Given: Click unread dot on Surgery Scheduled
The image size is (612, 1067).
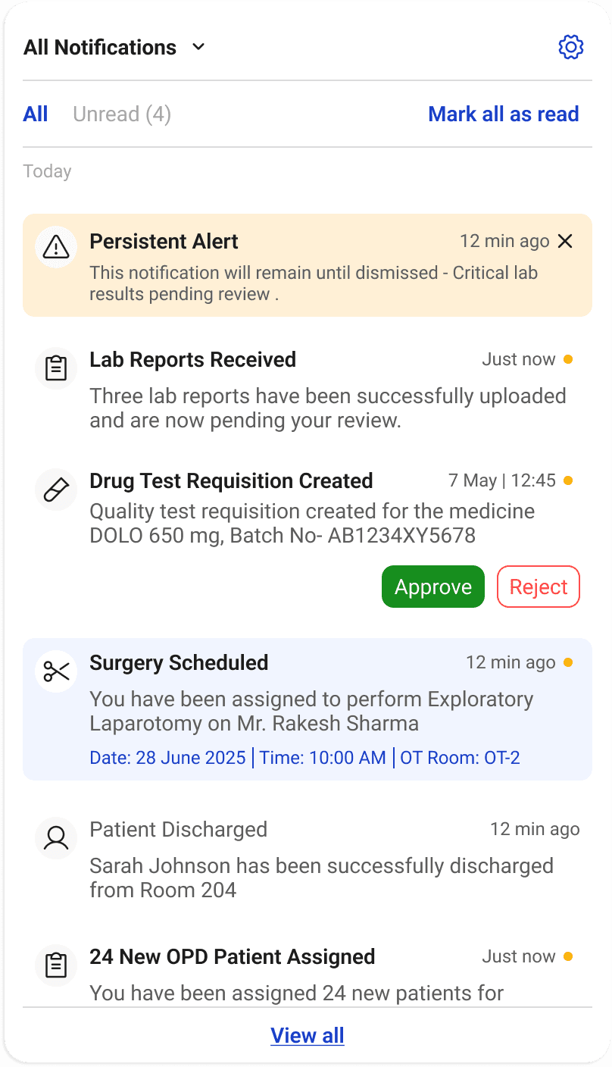Looking at the screenshot, I should click(x=568, y=662).
